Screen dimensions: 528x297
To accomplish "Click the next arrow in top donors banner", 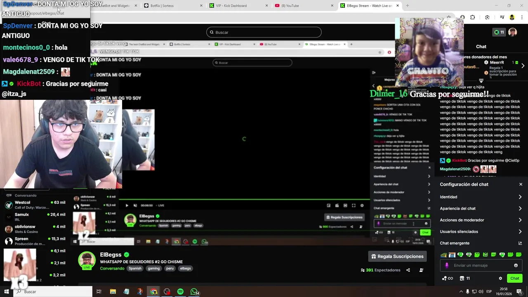I will (523, 66).
